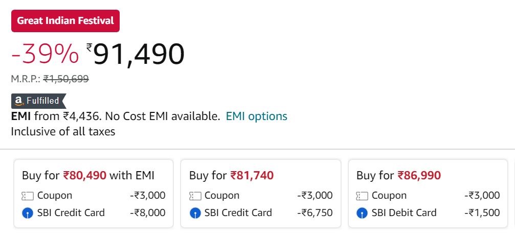Image resolution: width=515 pixels, height=236 pixels.
Task: Click coupon icon in ₹81,740 offer card
Action: point(195,196)
